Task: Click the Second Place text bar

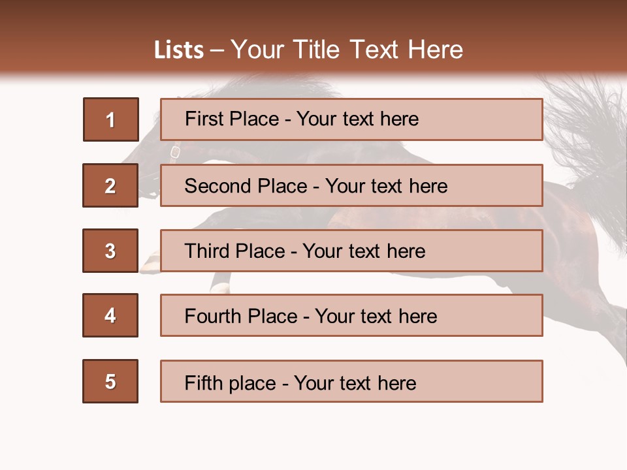Action: coord(351,185)
